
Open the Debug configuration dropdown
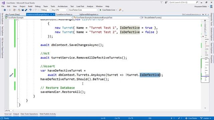[x=45, y=10]
